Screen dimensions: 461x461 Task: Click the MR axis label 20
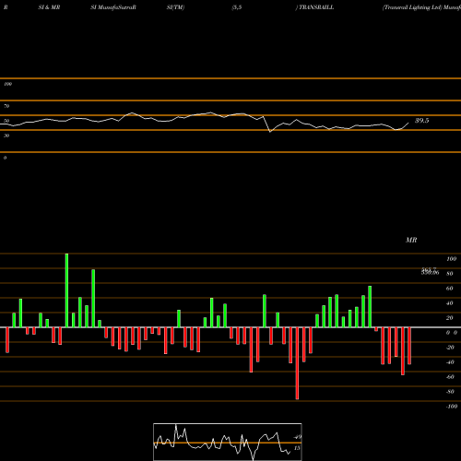(x=449, y=318)
